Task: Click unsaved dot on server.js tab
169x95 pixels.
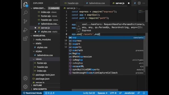Action: (129, 3)
